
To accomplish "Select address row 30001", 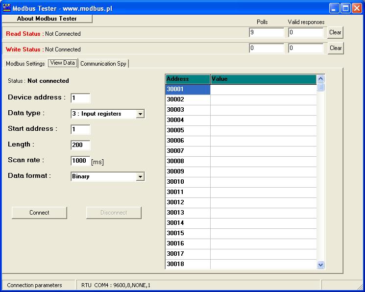I will pos(188,90).
